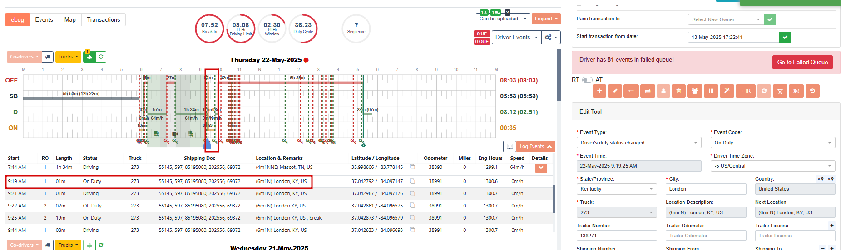Click the Trailer Odometer input field

[706, 236]
